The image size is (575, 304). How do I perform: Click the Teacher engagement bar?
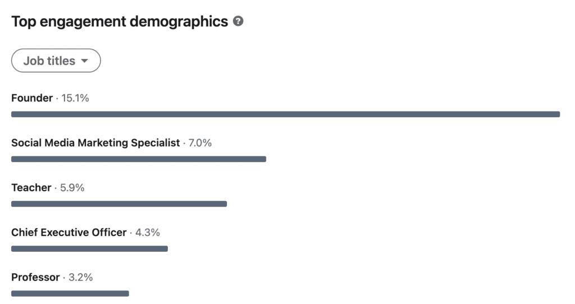pyautogui.click(x=119, y=204)
